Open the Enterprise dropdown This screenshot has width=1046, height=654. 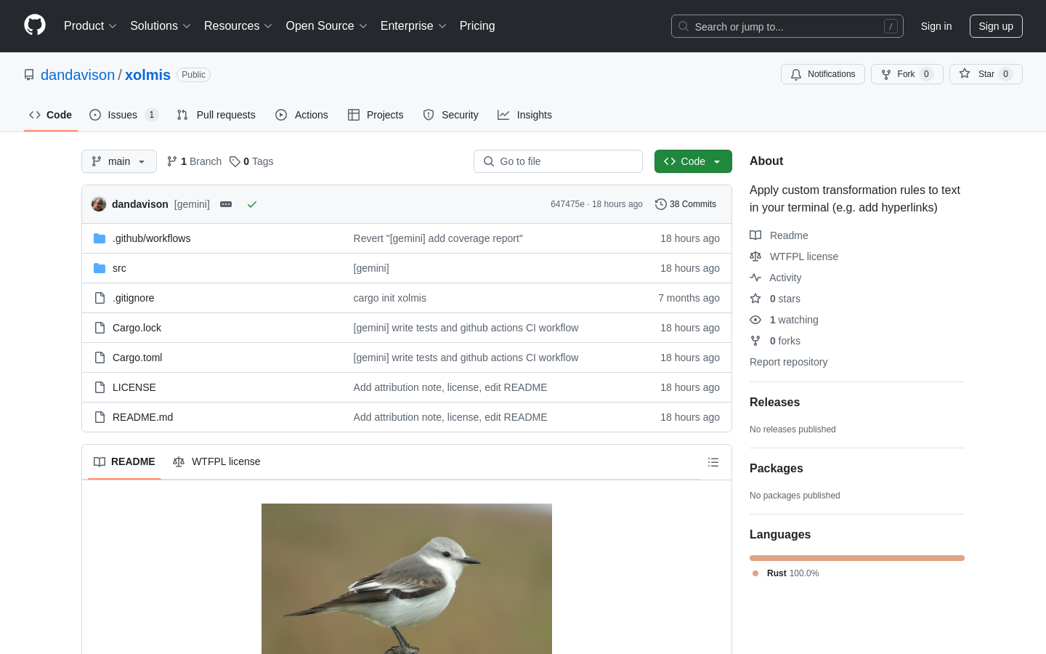click(x=413, y=26)
